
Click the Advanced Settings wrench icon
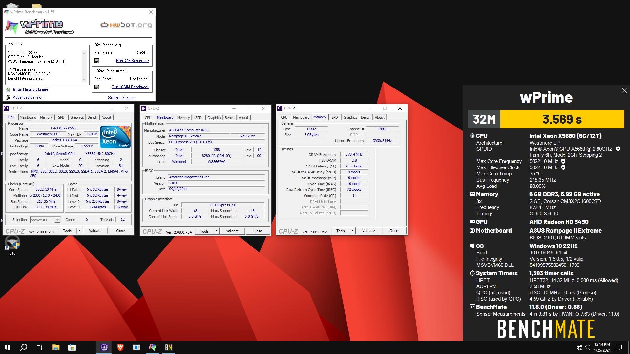[x=8, y=97]
